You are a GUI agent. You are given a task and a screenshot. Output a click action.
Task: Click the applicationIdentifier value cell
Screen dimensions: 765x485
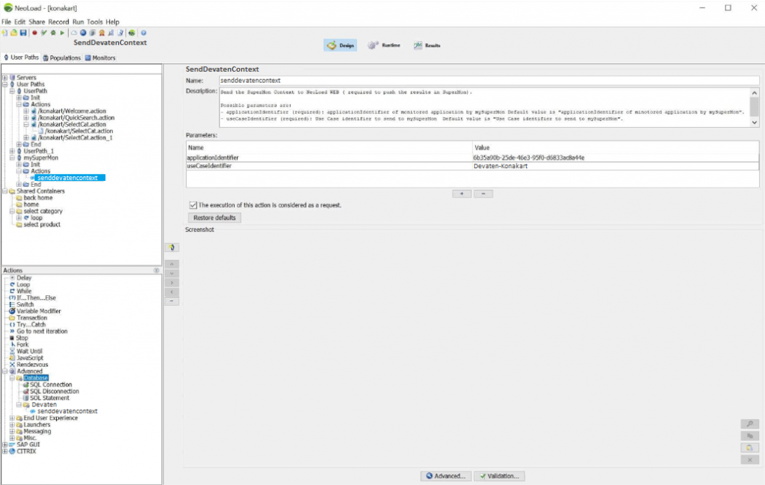pos(616,158)
